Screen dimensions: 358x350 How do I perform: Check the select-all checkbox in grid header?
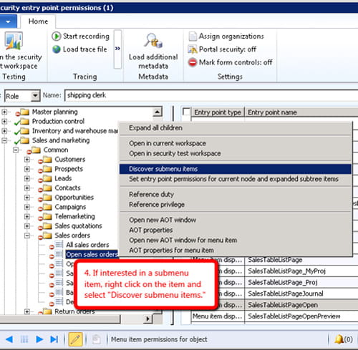pyautogui.click(x=186, y=112)
